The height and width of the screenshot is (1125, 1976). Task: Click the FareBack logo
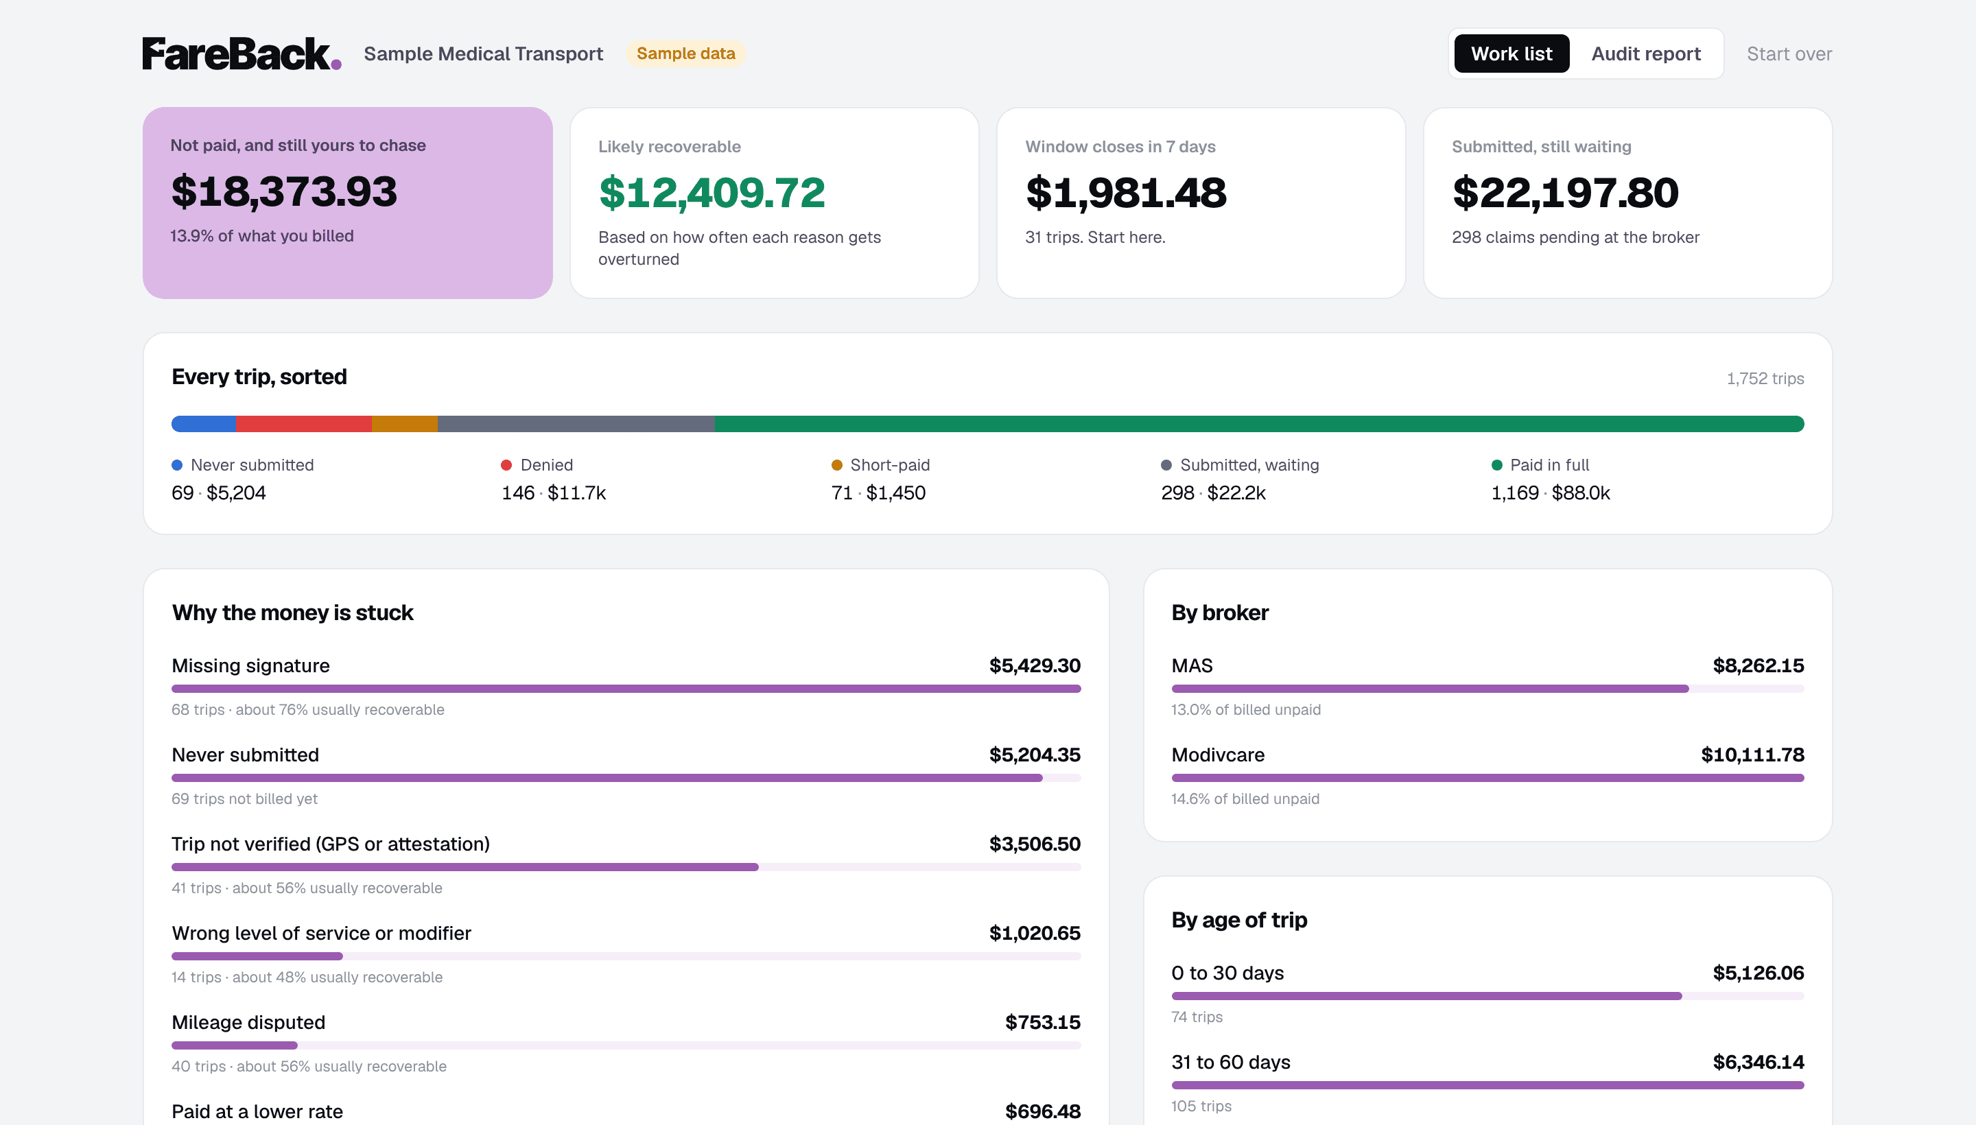tap(241, 54)
